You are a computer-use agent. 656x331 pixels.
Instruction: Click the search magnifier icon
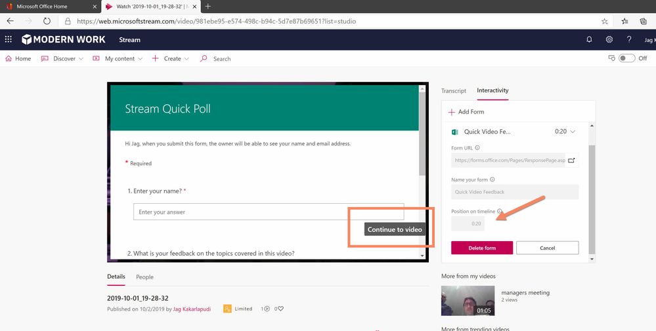pos(204,58)
